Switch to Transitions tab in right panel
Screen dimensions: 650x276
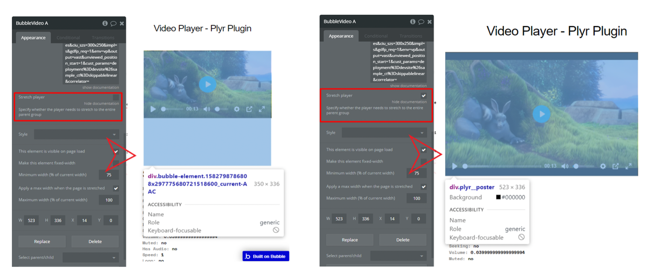click(x=411, y=36)
